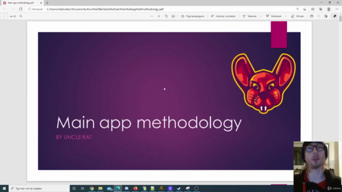The height and width of the screenshot is (192, 342).
Task: Open browser Settings and more menu
Action: tap(337, 9)
